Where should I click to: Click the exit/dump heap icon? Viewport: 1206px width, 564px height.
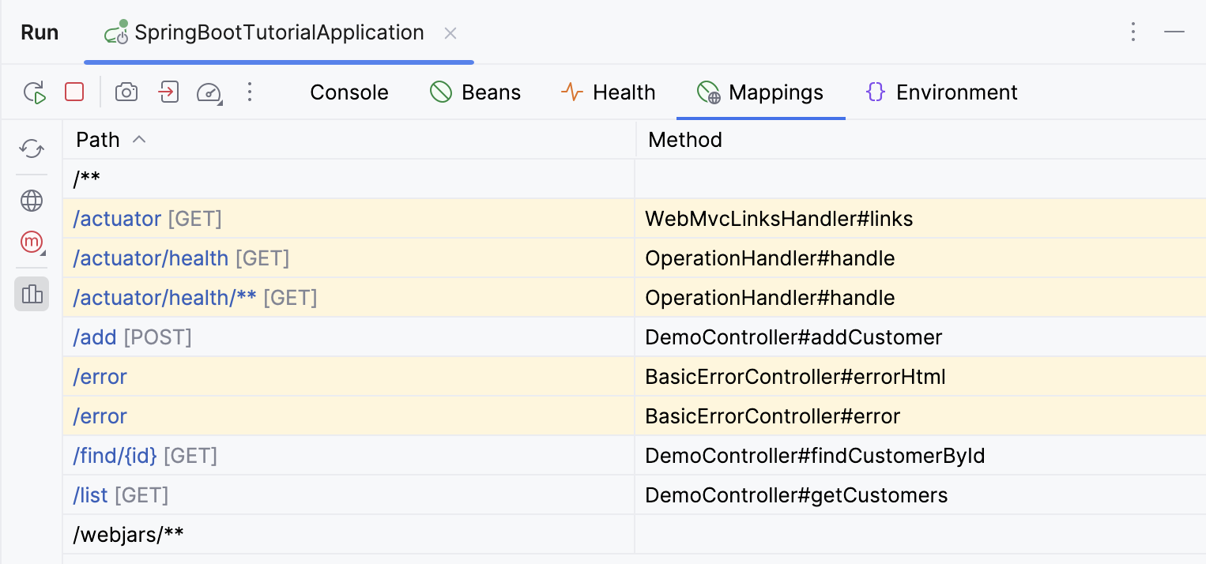point(168,92)
